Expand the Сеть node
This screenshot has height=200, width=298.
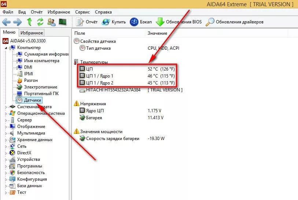click(6, 147)
